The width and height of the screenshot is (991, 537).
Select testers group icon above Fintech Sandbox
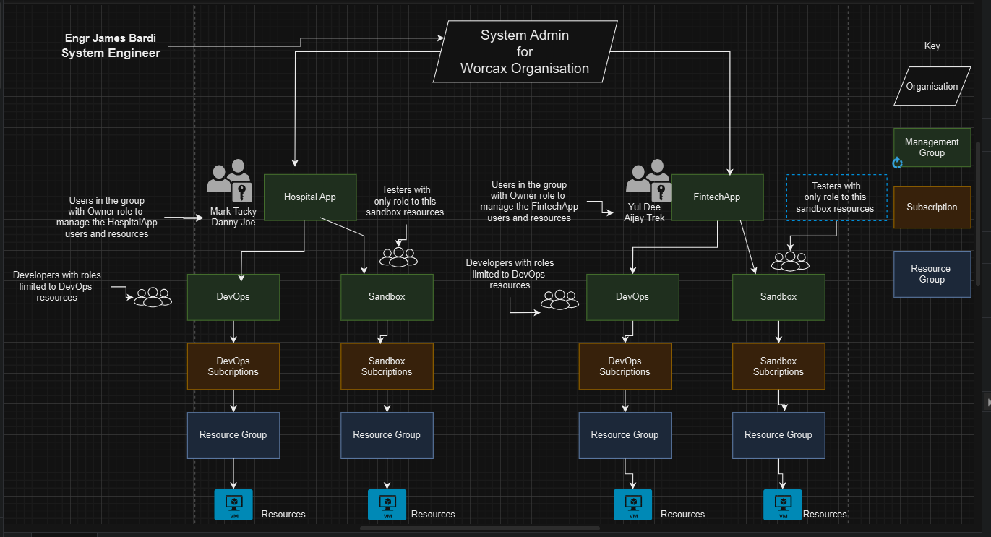pos(790,261)
